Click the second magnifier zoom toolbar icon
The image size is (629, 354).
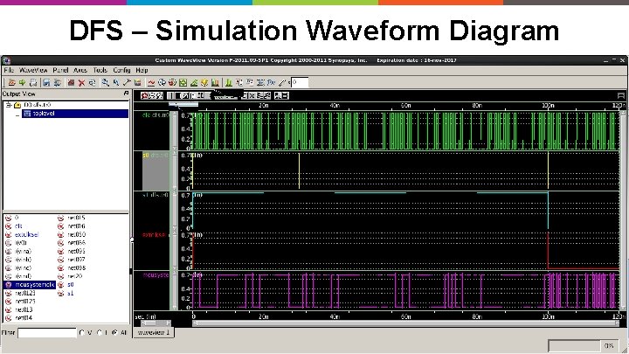pos(116,83)
